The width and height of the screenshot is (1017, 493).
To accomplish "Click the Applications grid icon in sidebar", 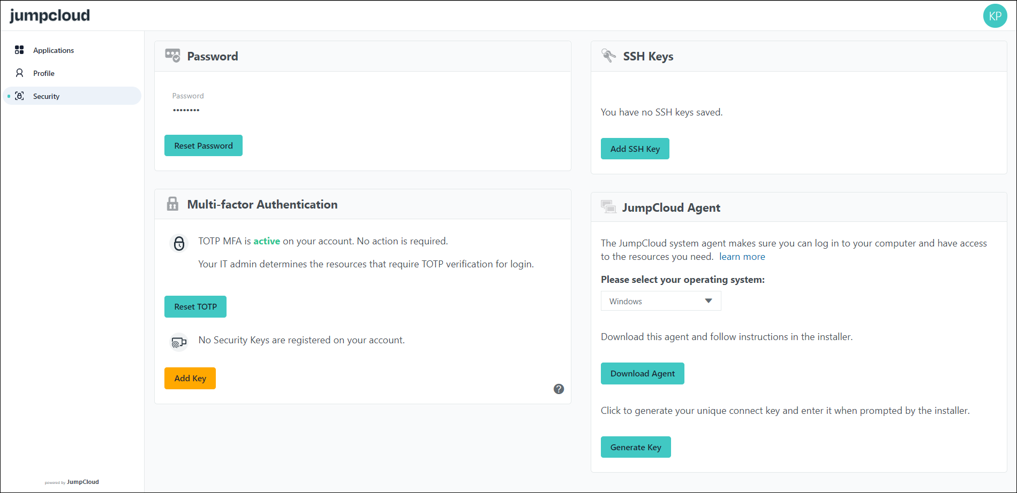I will (x=19, y=50).
